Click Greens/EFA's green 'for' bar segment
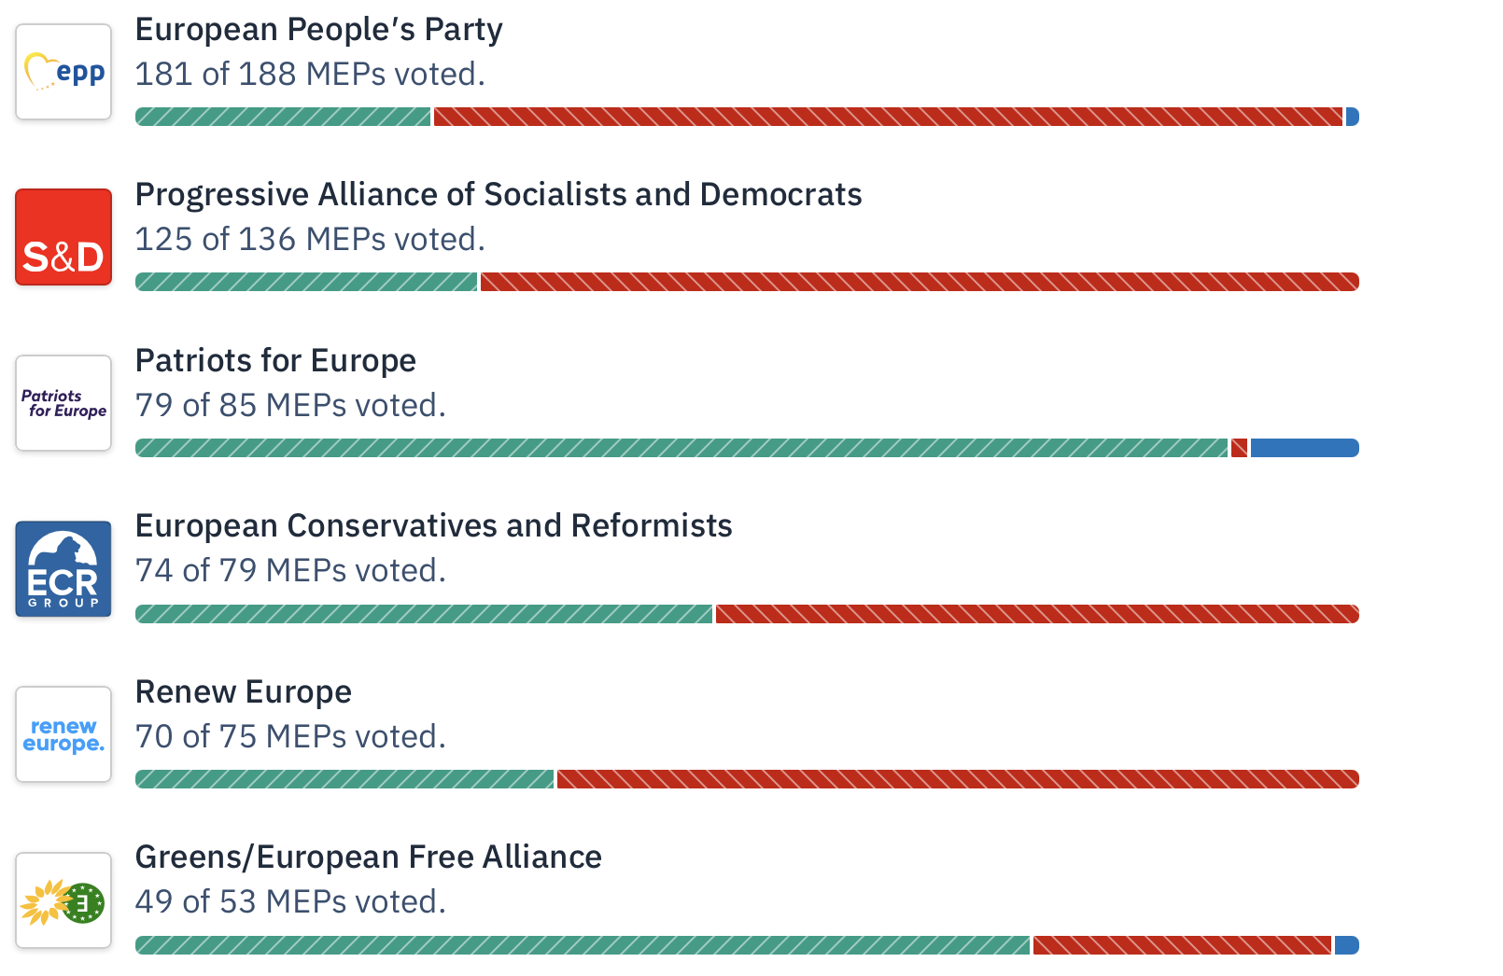Image resolution: width=1503 pixels, height=976 pixels. [583, 945]
